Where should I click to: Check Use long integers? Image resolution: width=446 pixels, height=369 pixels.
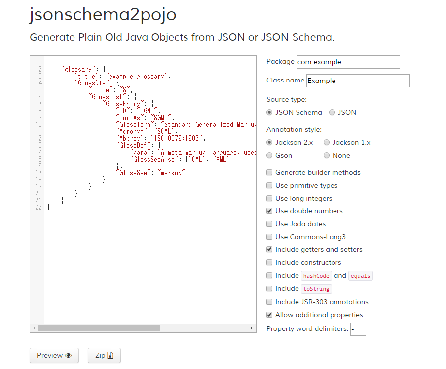pos(269,198)
